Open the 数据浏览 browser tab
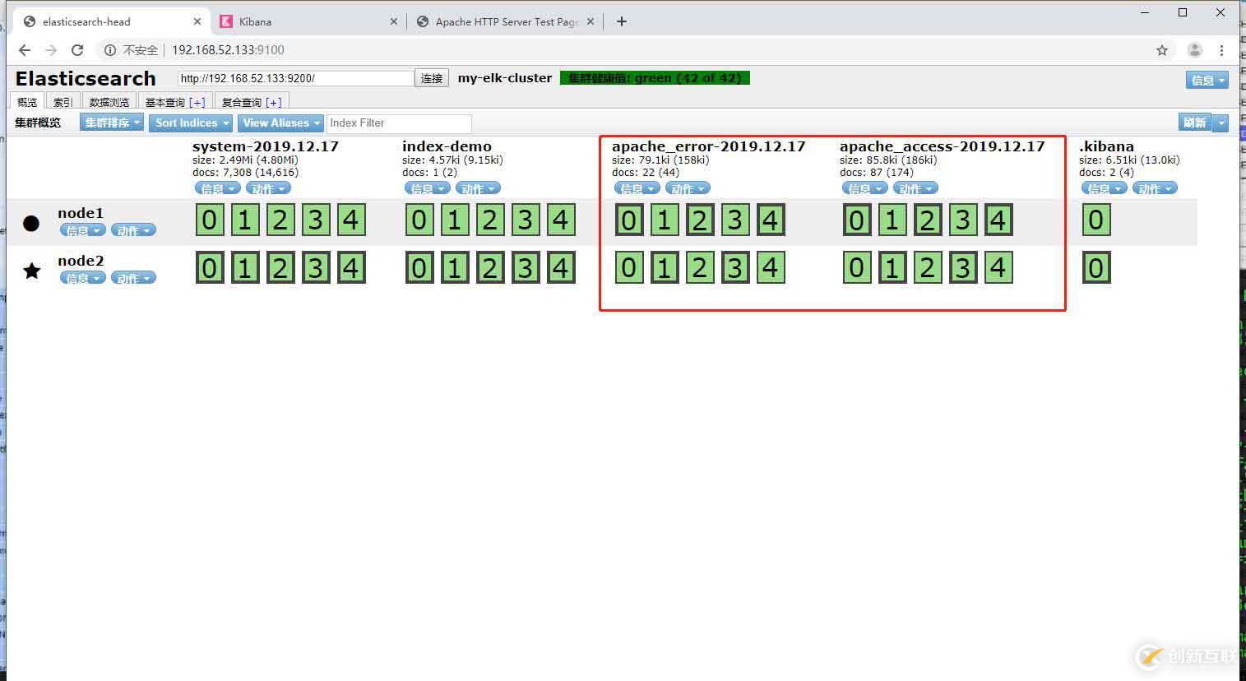Screen dimensions: 1246x681 click(x=109, y=102)
